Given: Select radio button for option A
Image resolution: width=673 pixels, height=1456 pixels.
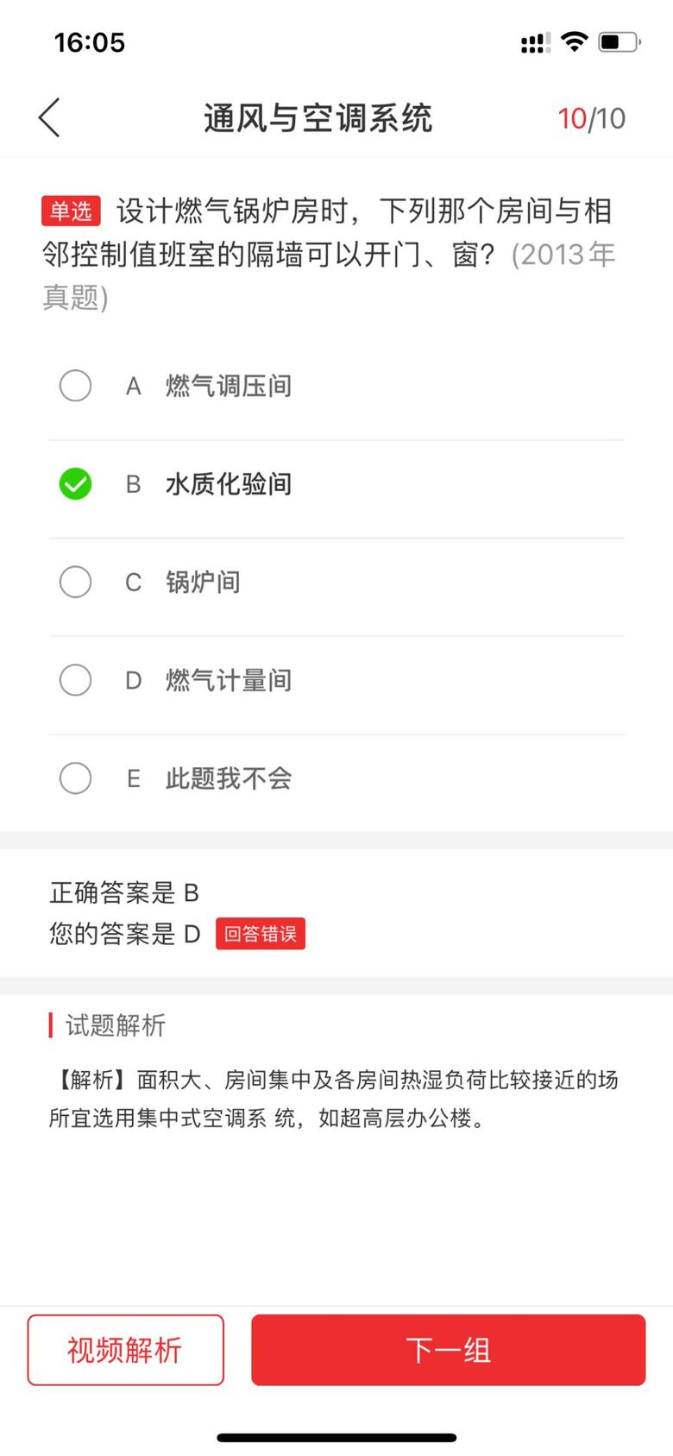Looking at the screenshot, I should [75, 386].
